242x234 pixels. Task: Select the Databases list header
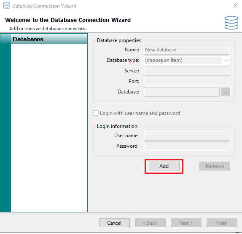coord(44,39)
